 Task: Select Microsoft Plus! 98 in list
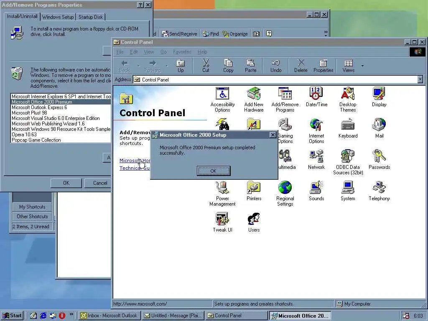pyautogui.click(x=61, y=113)
